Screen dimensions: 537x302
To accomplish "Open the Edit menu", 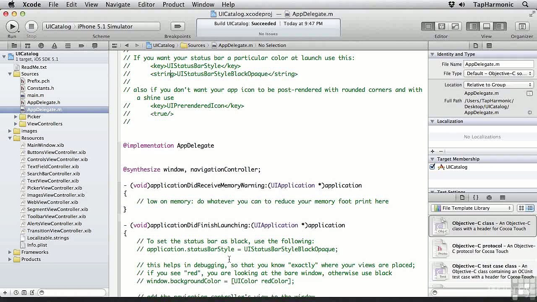I will click(71, 5).
